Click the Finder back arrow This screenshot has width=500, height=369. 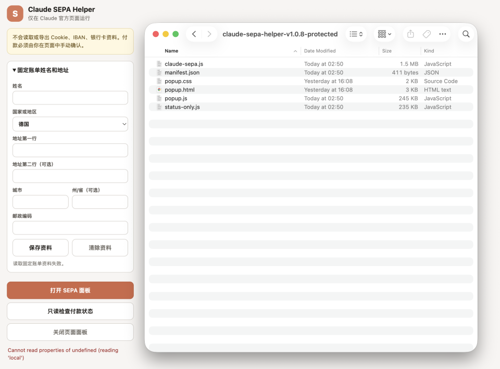pyautogui.click(x=194, y=34)
